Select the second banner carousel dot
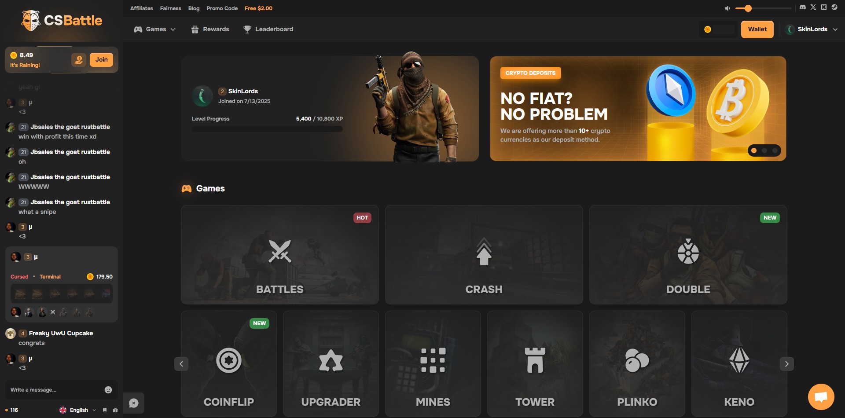 coord(764,150)
